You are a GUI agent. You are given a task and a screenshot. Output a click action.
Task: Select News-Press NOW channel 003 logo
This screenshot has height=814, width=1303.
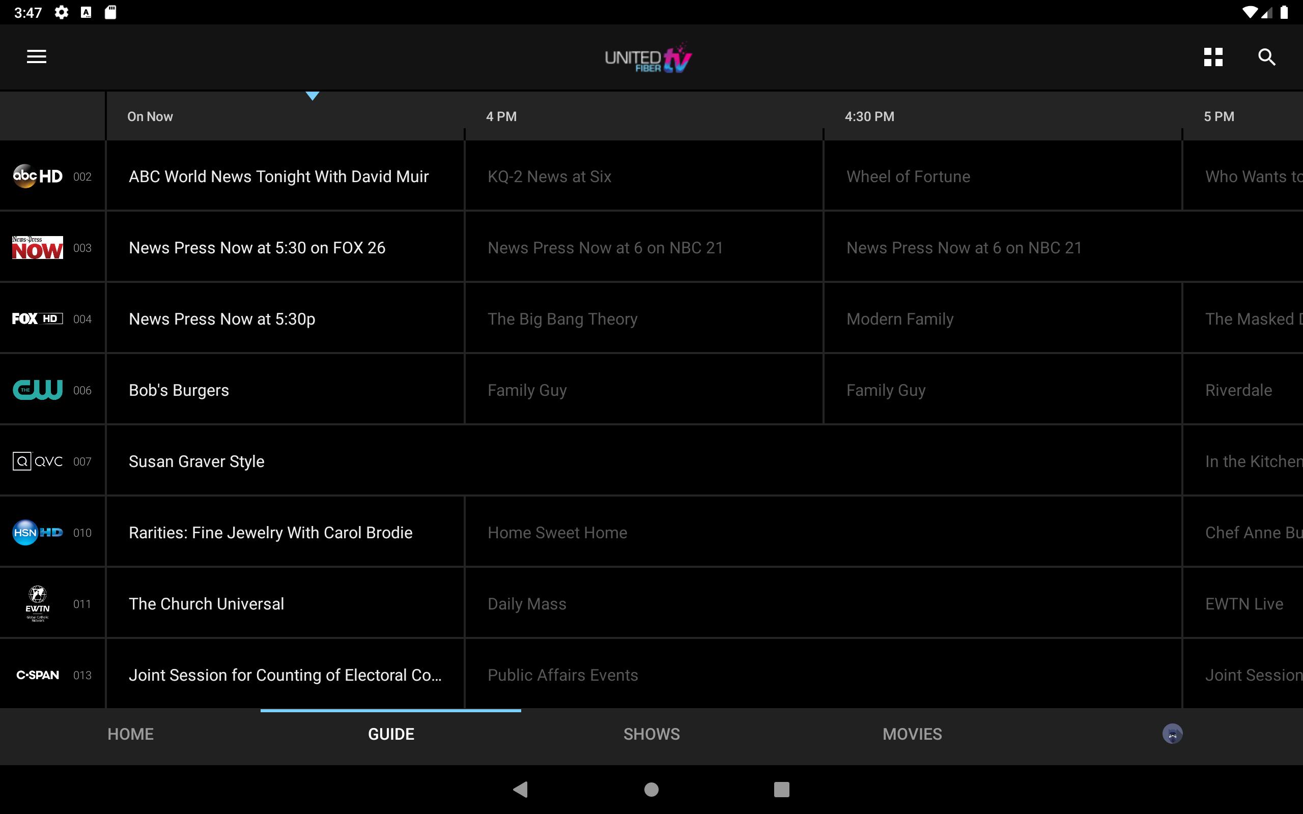point(38,248)
